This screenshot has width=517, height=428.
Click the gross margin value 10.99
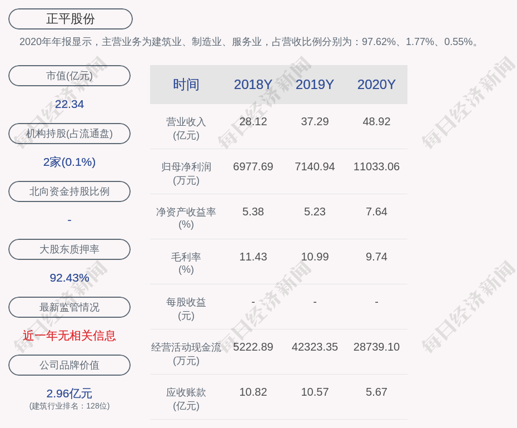315,257
